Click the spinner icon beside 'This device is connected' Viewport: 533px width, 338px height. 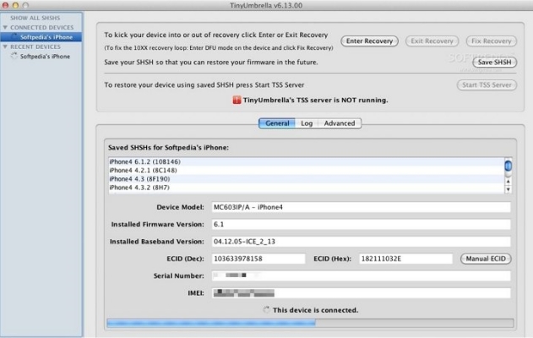click(265, 310)
